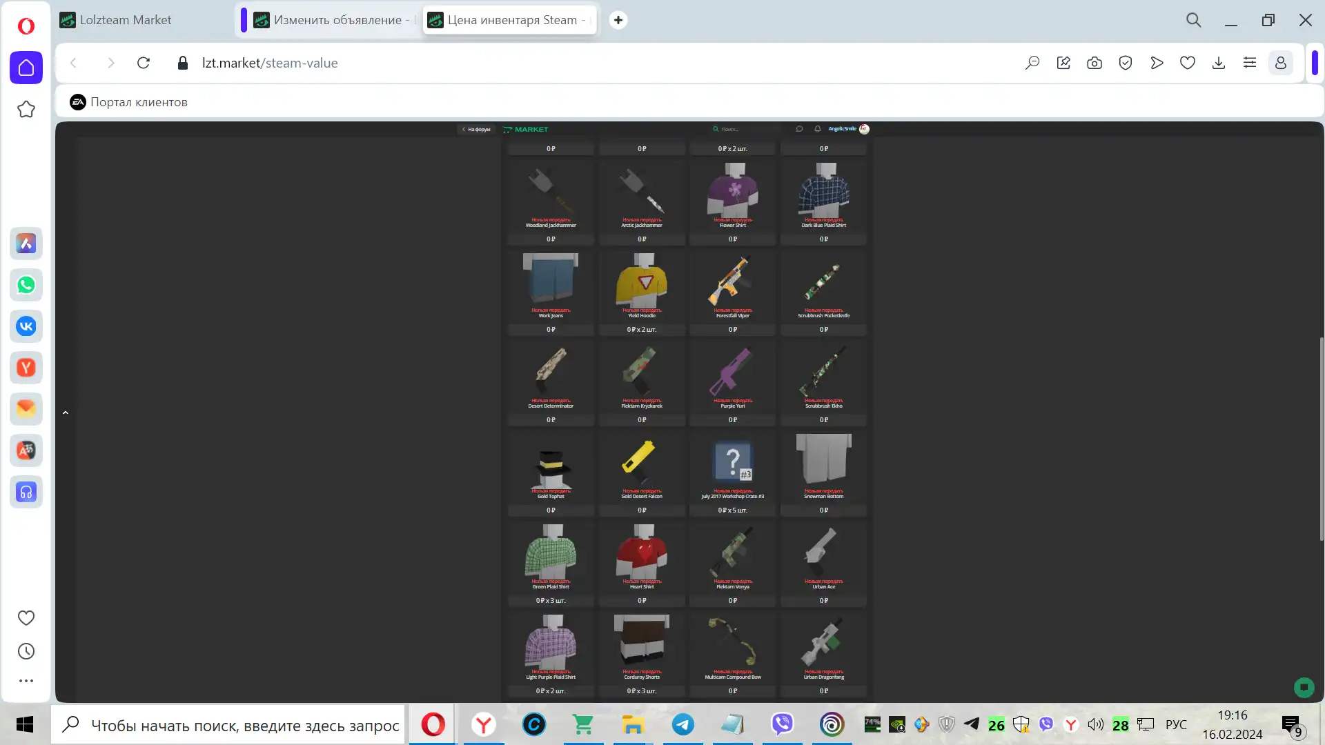Open Easy Setup sliders icon
This screenshot has height=745, width=1325.
1250,63
